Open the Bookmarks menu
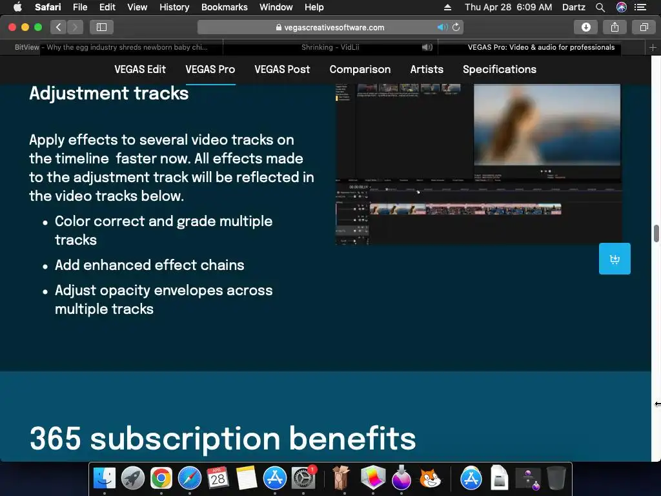 (x=224, y=7)
